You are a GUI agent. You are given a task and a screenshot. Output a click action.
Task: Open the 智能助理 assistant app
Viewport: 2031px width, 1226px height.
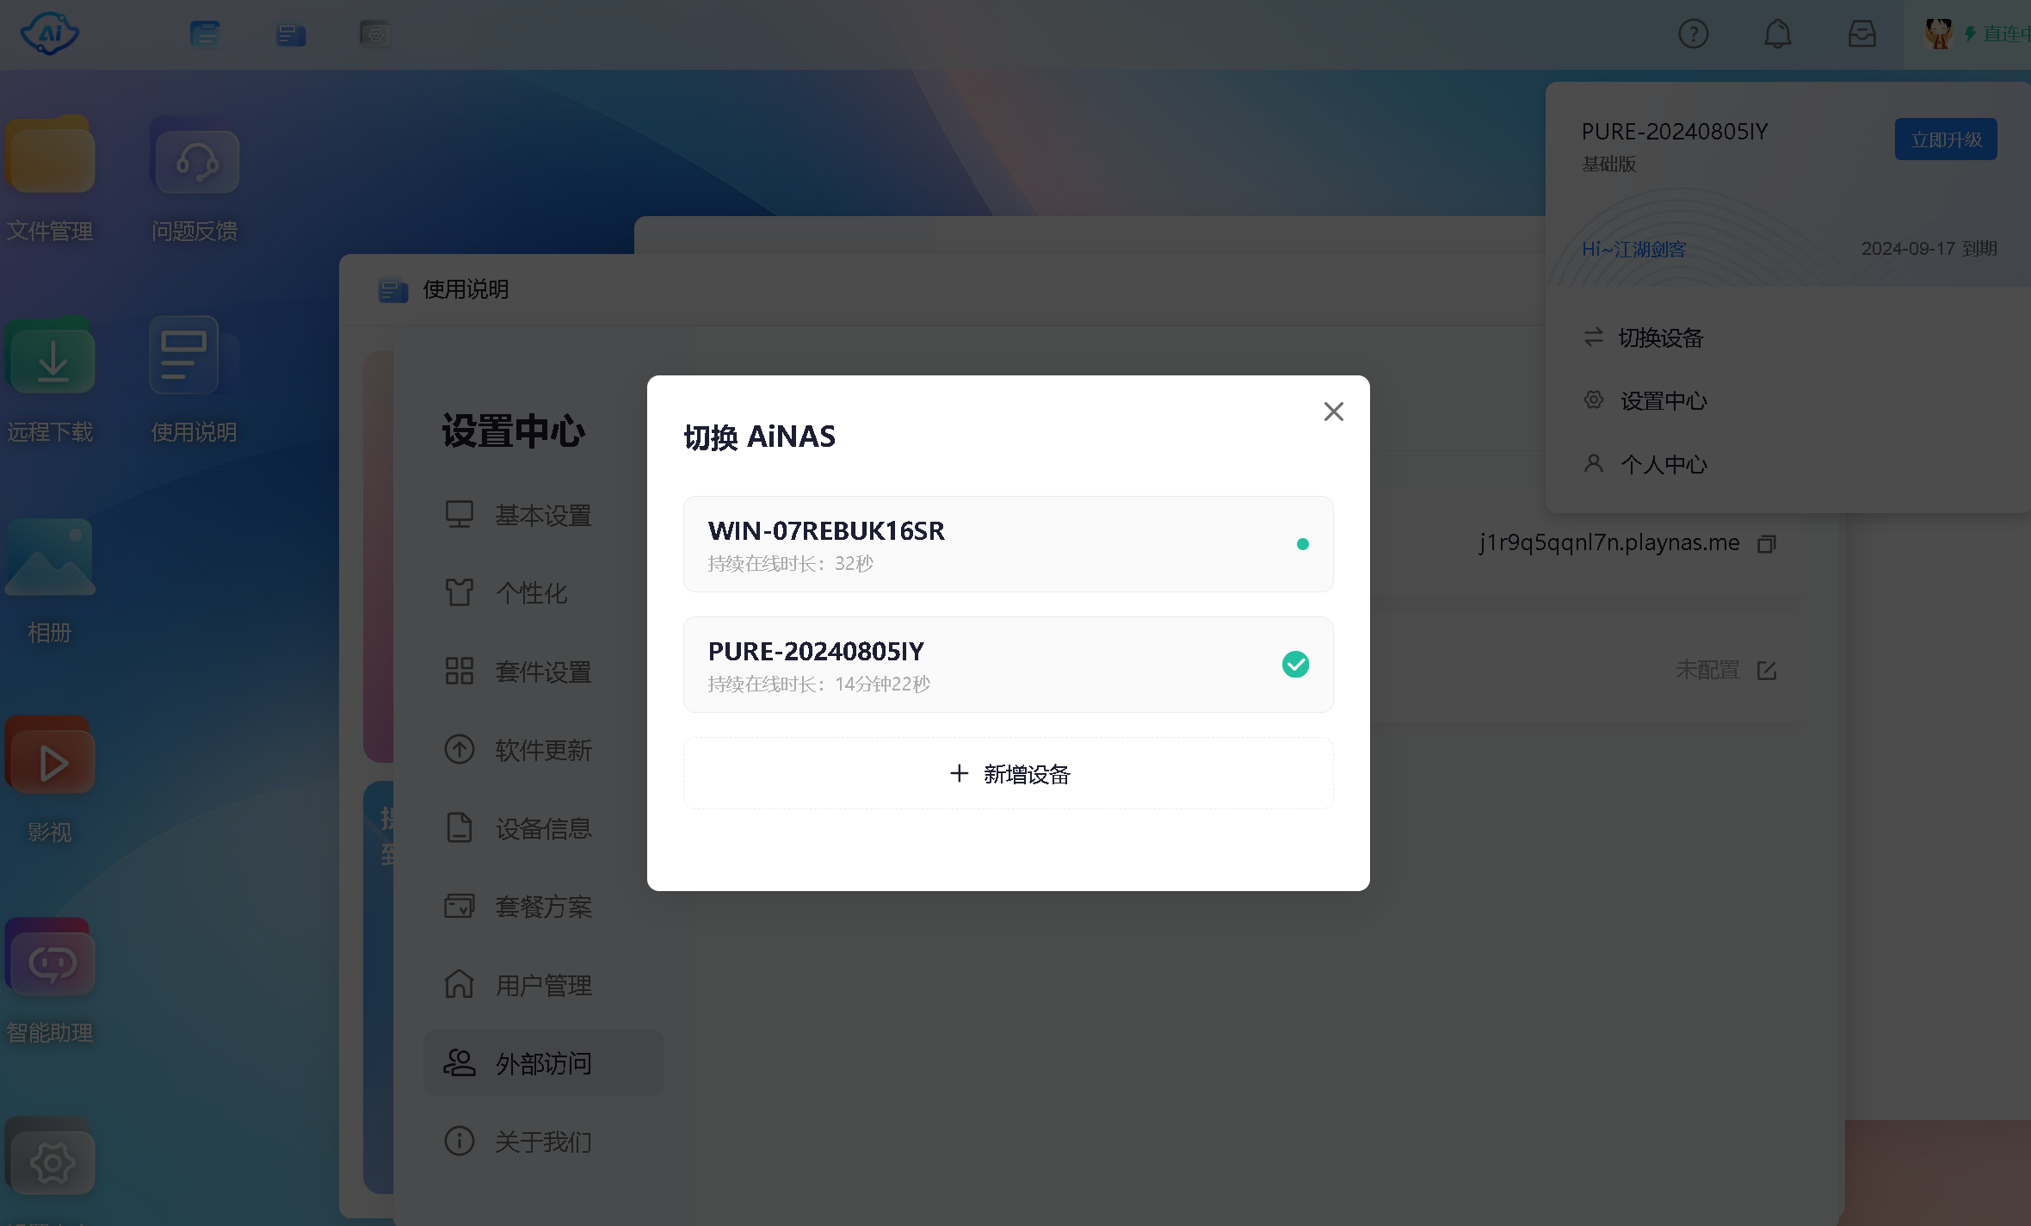coord(50,958)
